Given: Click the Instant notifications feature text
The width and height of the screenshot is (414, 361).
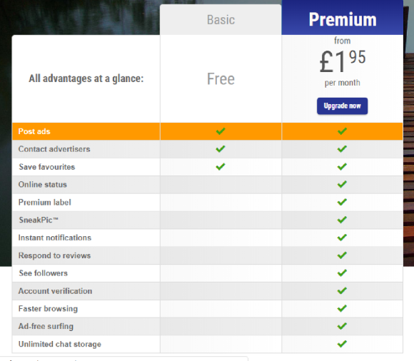Looking at the screenshot, I should pos(55,238).
